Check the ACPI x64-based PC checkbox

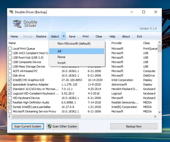[10, 71]
